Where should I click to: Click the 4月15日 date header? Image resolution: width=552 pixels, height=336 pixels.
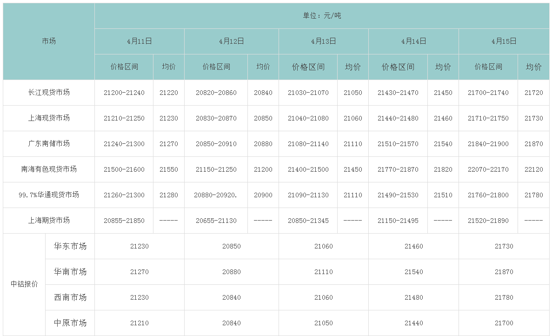click(x=504, y=41)
